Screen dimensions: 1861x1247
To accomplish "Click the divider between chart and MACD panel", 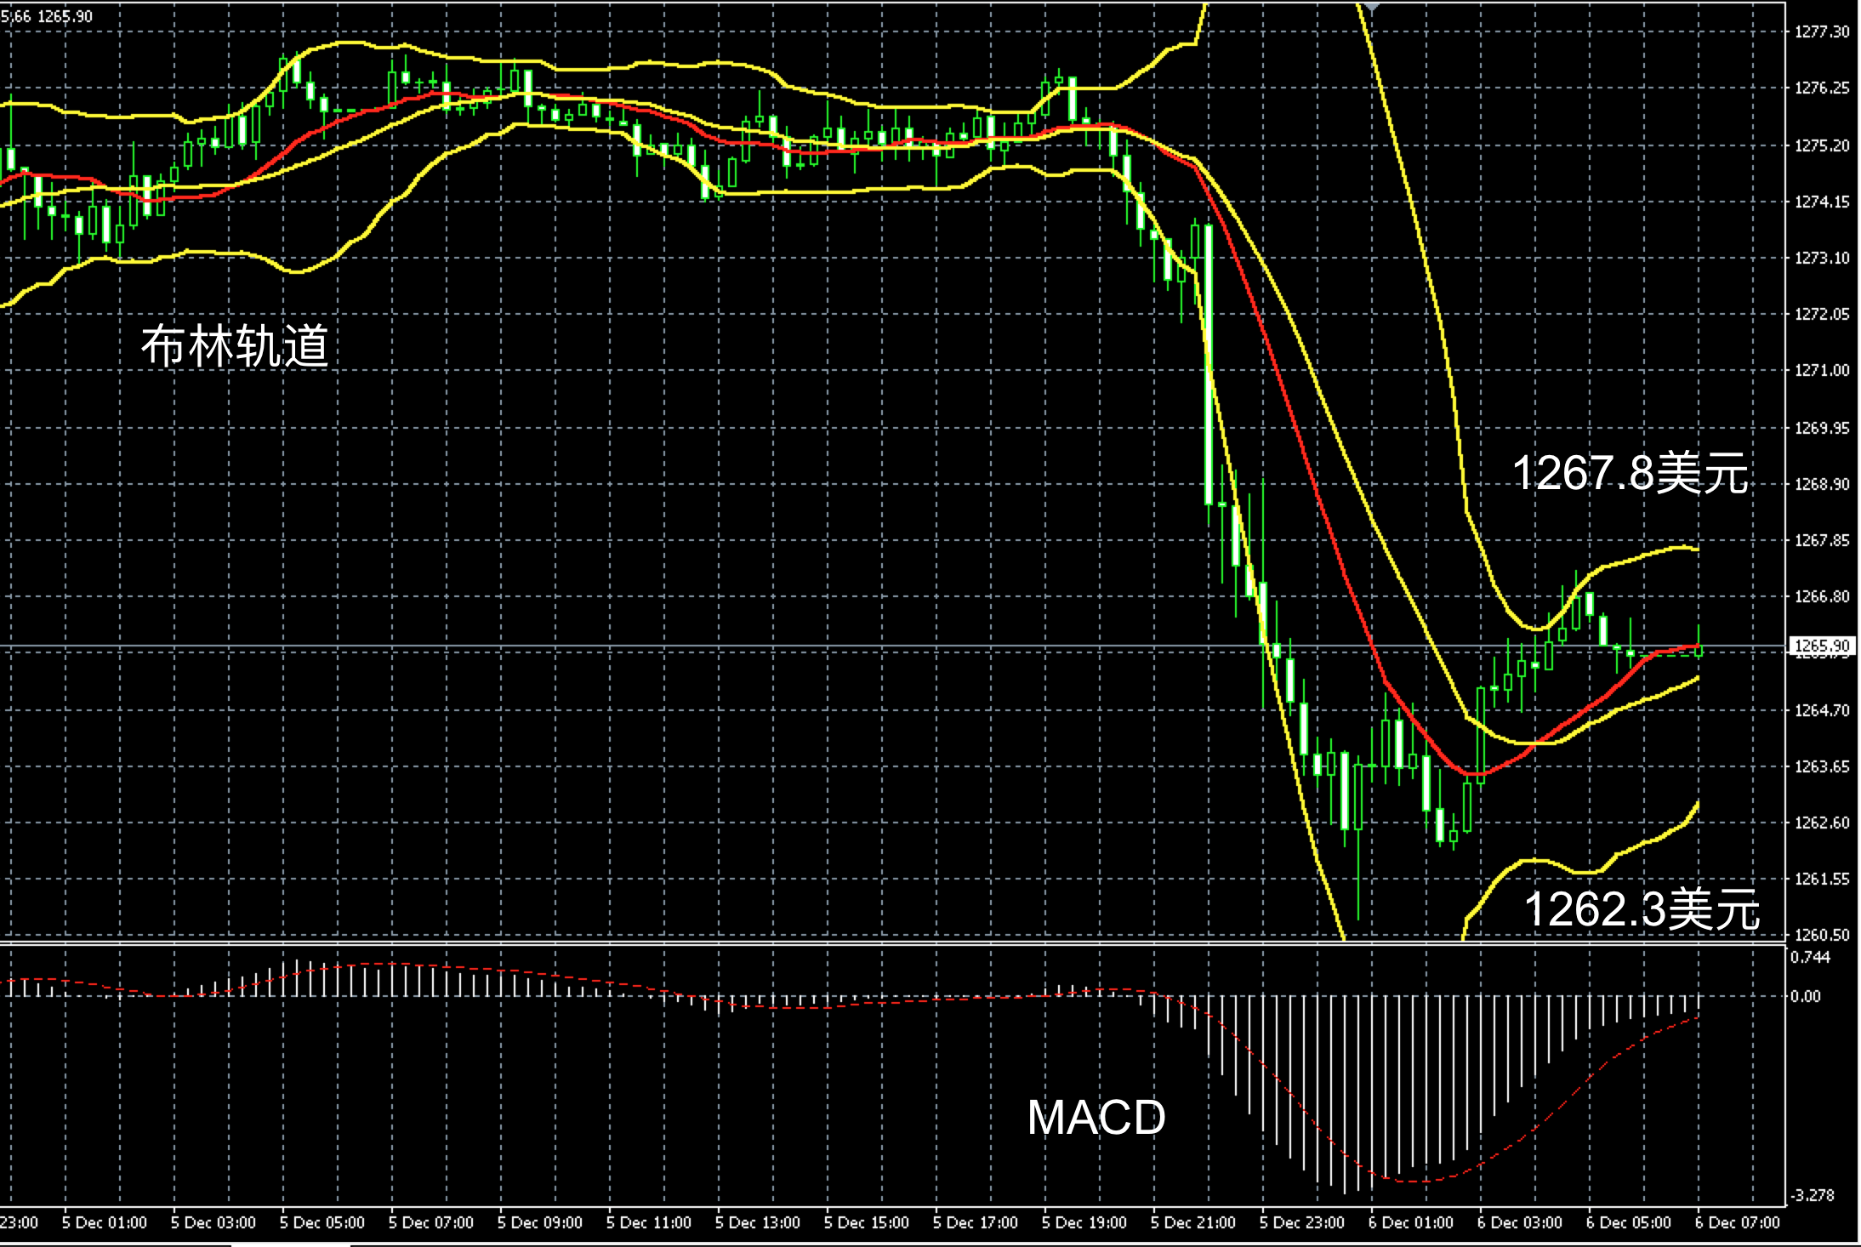I will click(x=851, y=942).
